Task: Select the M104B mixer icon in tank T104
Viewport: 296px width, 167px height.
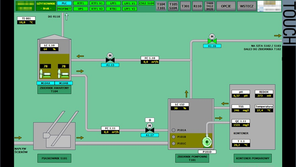Action: point(63,74)
